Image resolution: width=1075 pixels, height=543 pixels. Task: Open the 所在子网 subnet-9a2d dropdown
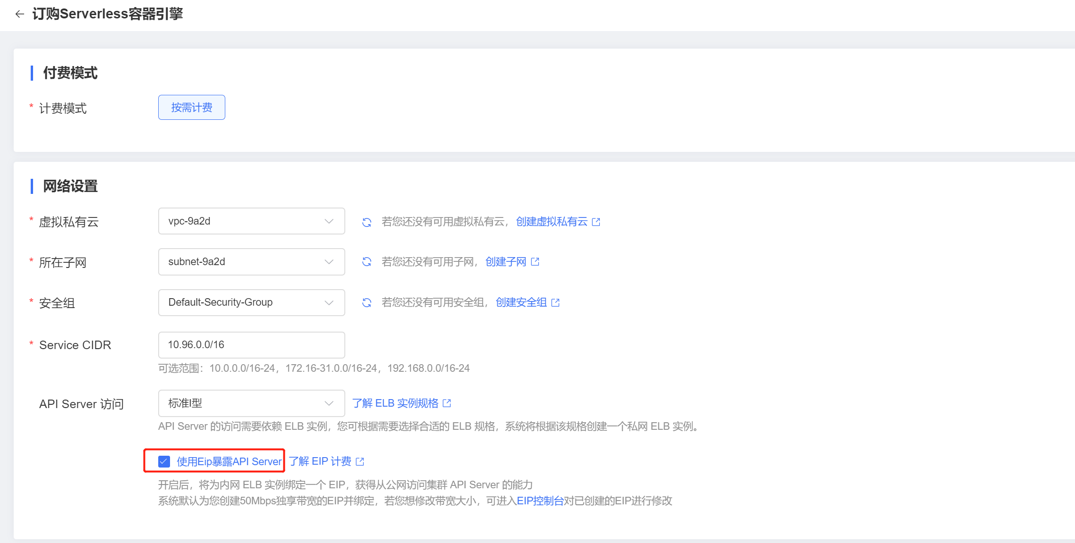click(x=251, y=262)
